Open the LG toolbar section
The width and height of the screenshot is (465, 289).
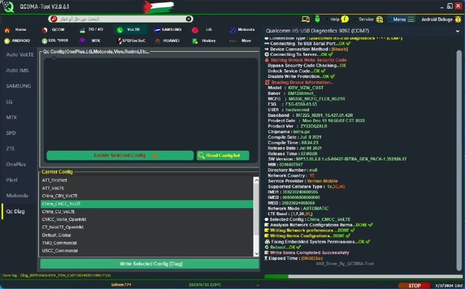coord(202,30)
